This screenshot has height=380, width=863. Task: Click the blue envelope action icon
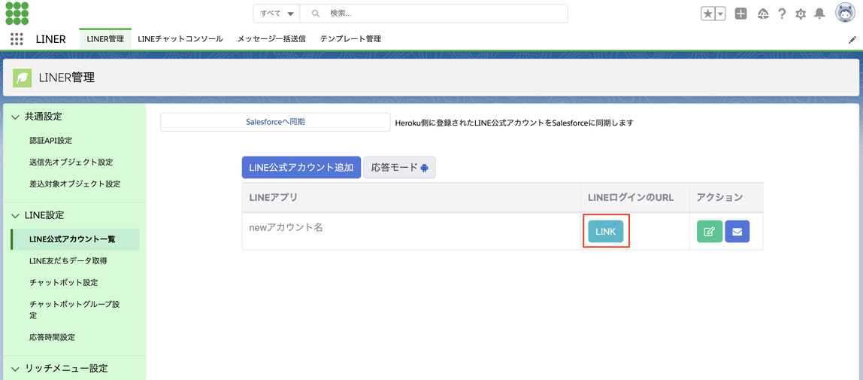[737, 231]
